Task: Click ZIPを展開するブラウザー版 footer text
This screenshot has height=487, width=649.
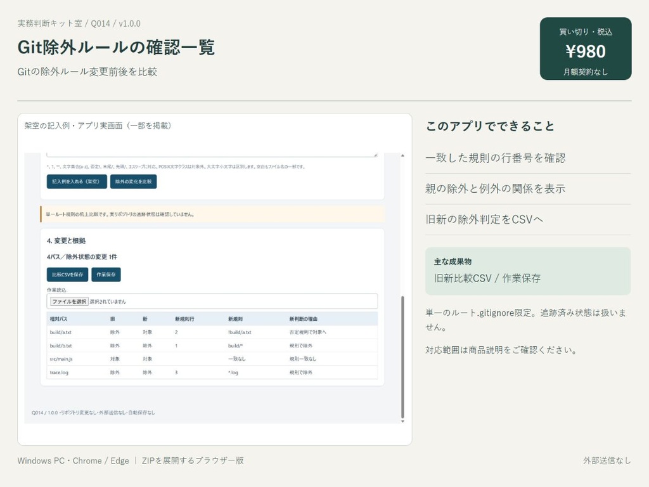Action: (x=193, y=460)
